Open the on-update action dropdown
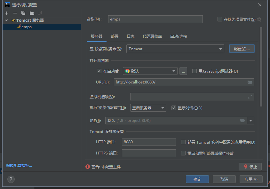Viewport: 270px width, 189px height. (x=148, y=108)
